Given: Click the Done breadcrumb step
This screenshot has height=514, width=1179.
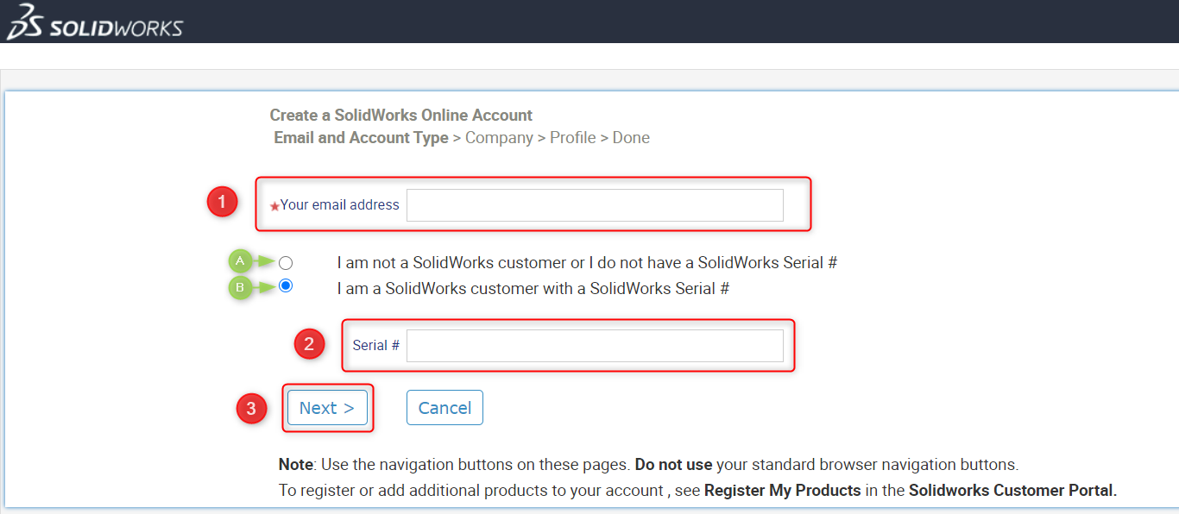Looking at the screenshot, I should [x=631, y=137].
